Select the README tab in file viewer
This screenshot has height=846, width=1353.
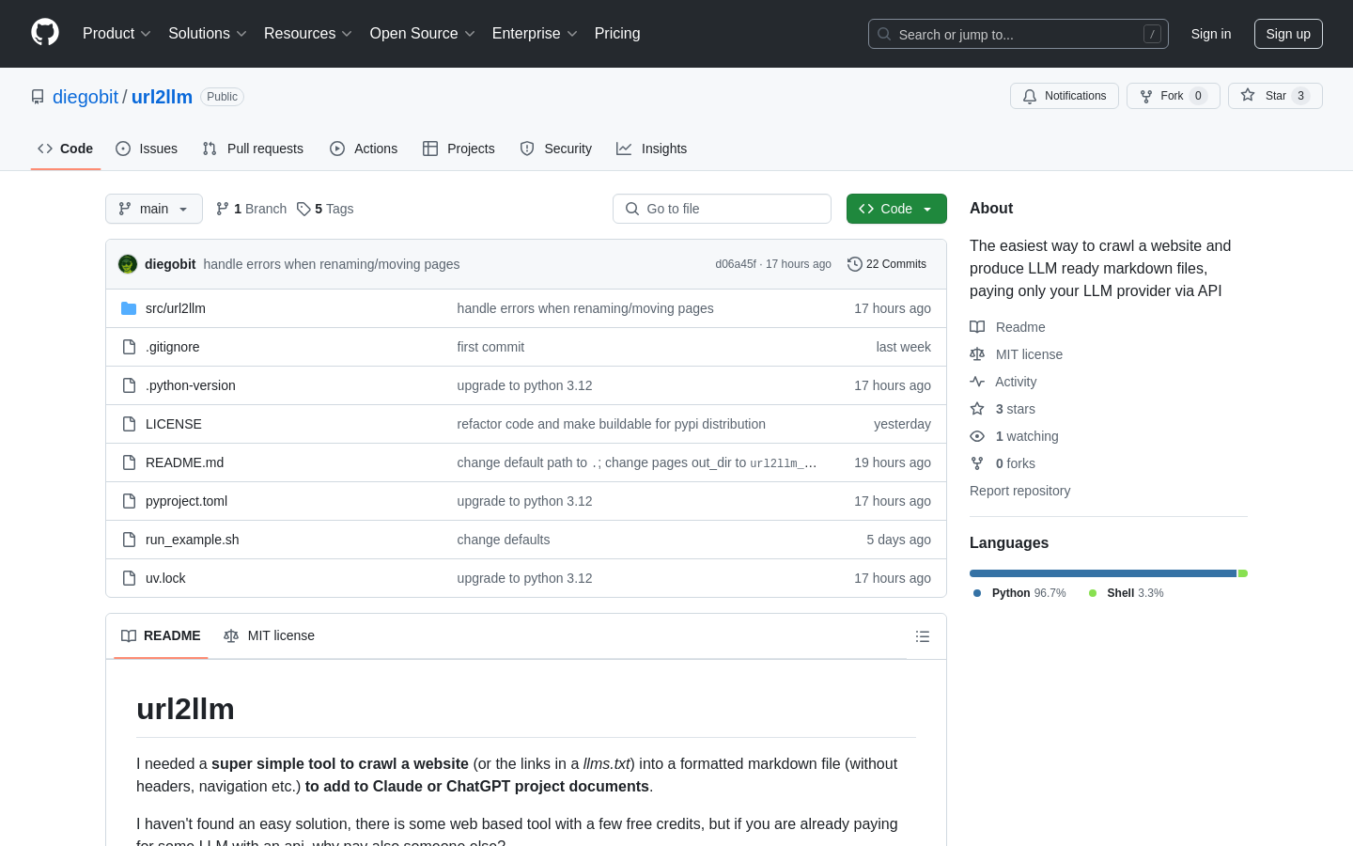tap(161, 636)
